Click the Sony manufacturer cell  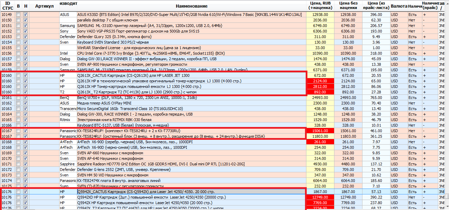(68, 31)
